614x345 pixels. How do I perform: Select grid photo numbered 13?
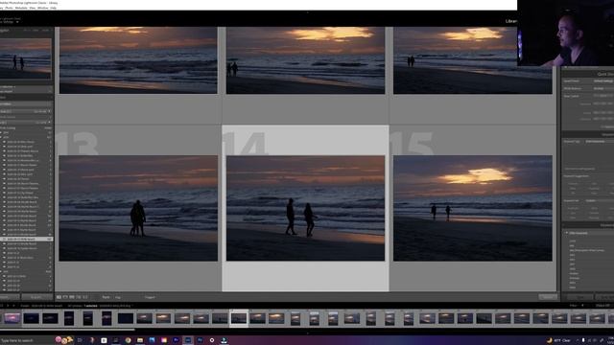(138, 208)
